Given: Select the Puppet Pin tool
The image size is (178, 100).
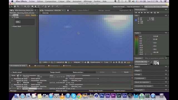Looking at the screenshot, I should coord(57,6).
